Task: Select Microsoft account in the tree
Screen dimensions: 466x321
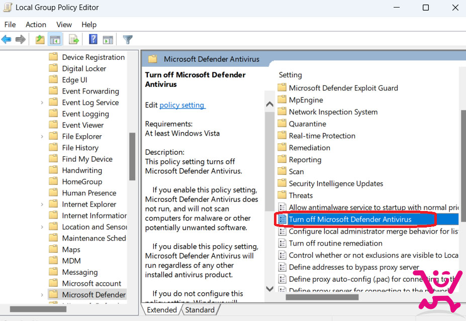Action: click(91, 283)
